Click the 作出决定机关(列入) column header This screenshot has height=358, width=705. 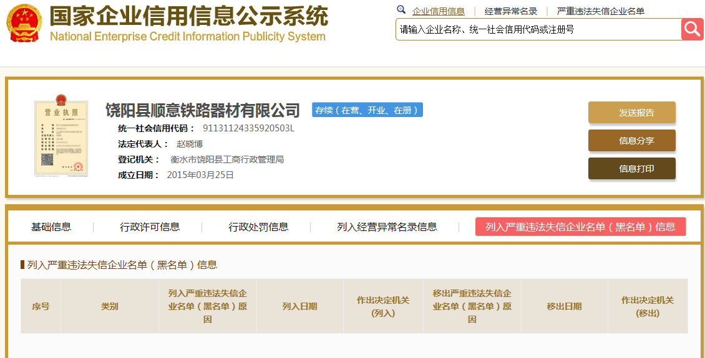pyautogui.click(x=383, y=306)
